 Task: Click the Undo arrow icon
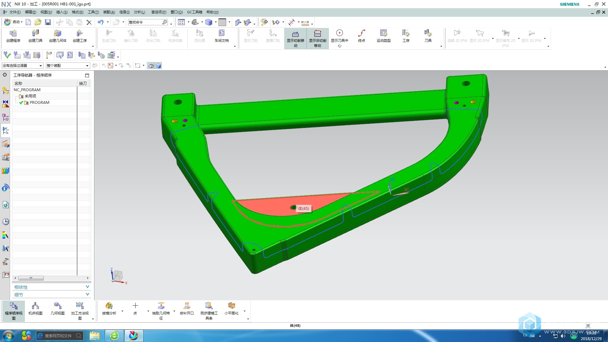point(101,22)
